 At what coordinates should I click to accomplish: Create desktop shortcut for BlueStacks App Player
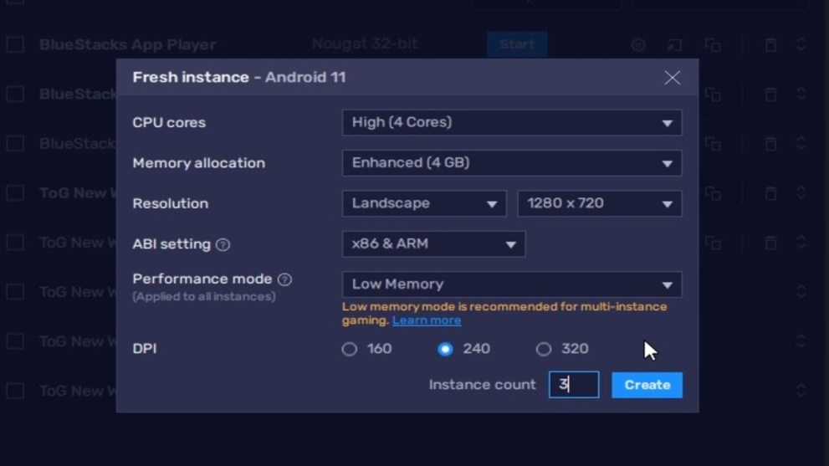tap(674, 45)
